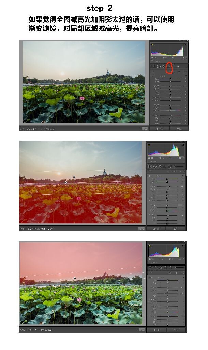Click the selected gradient pin in second photo
This screenshot has width=208, height=350.
pos(66,183)
